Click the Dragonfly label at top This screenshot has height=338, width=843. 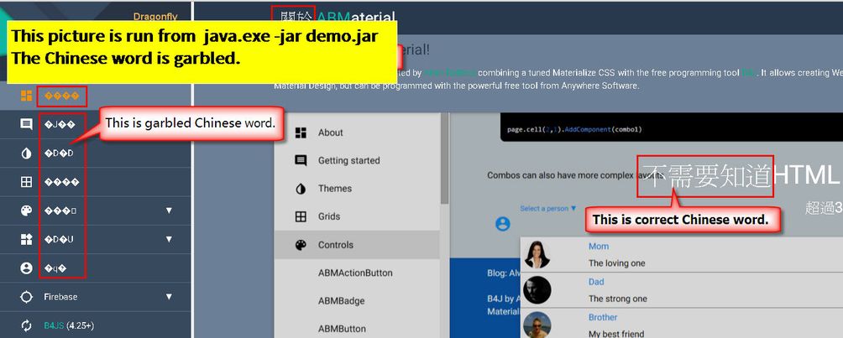[x=155, y=17]
